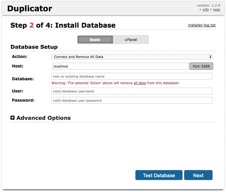Image resolution: width=226 pixels, height=192 pixels.
Task: Click the Advanced Options heading
Action: click(x=43, y=118)
